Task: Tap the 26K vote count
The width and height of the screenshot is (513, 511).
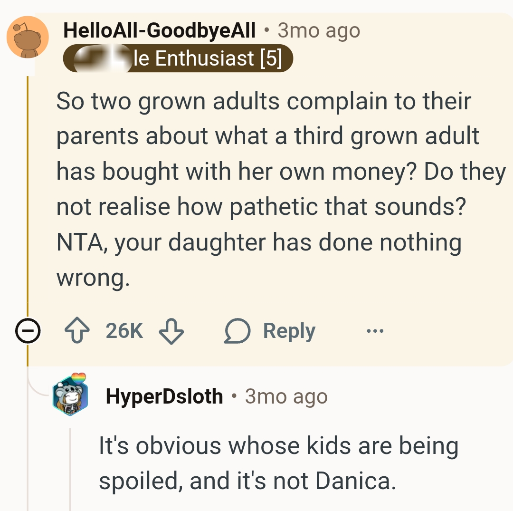Action: (124, 331)
